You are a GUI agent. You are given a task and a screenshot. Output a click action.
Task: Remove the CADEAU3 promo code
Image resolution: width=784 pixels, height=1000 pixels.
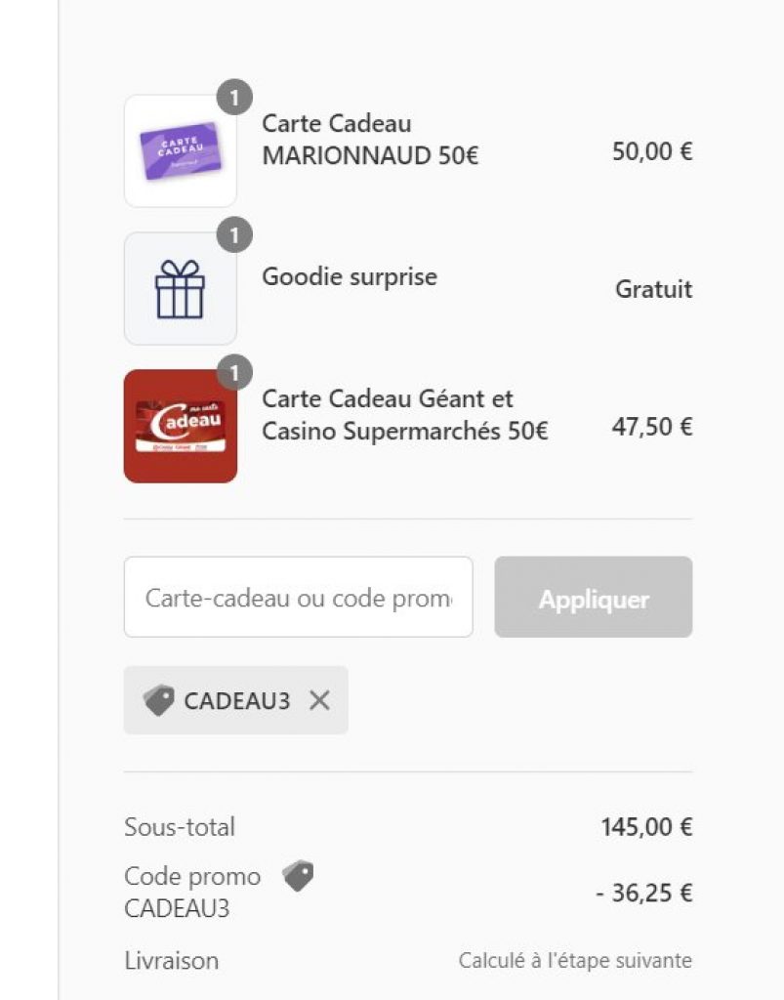click(319, 700)
